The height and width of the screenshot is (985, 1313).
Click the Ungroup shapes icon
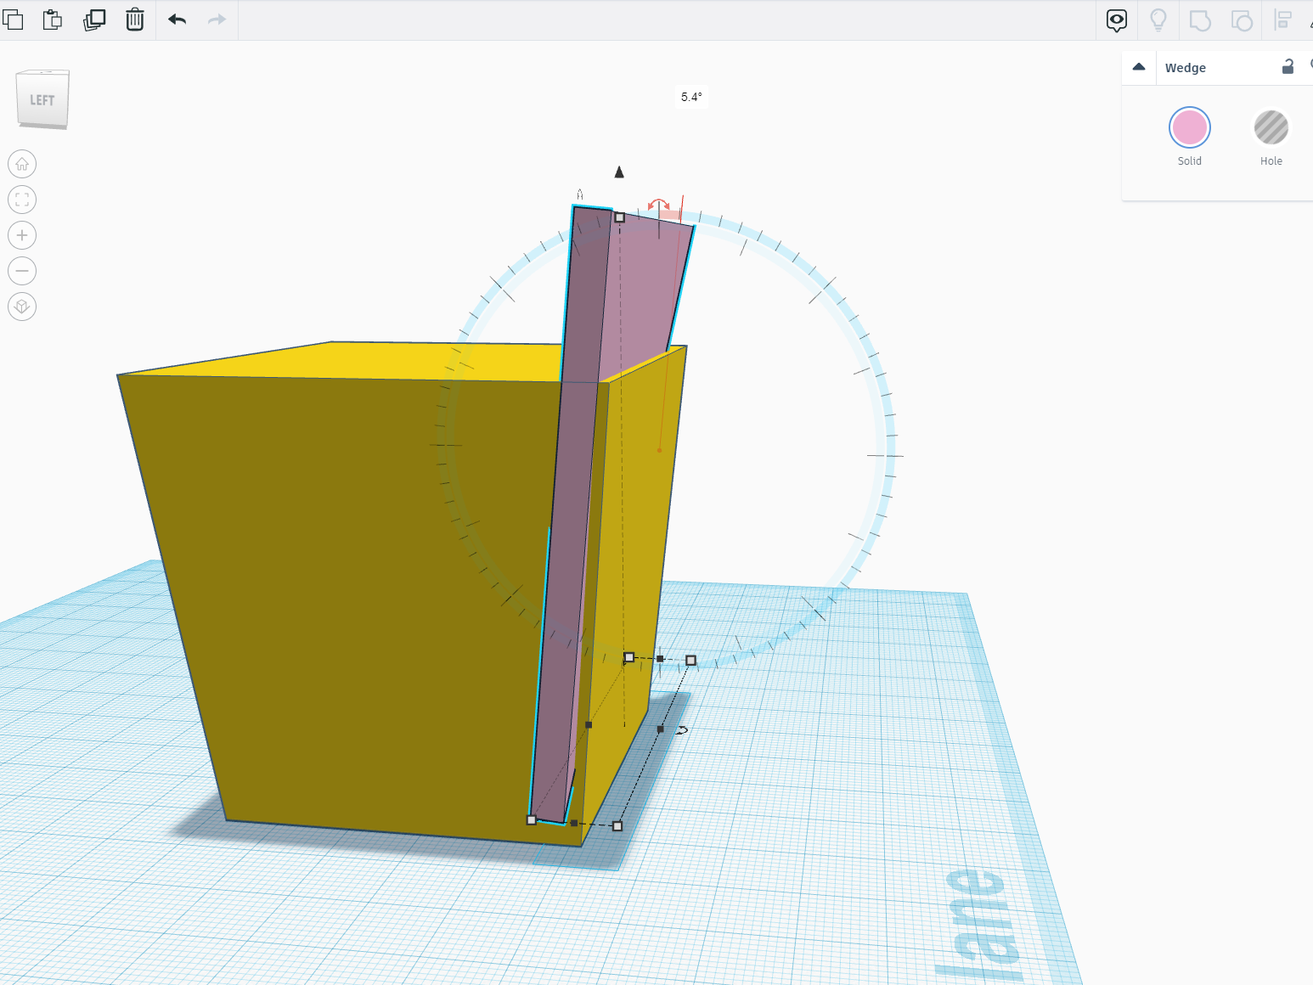click(1242, 20)
